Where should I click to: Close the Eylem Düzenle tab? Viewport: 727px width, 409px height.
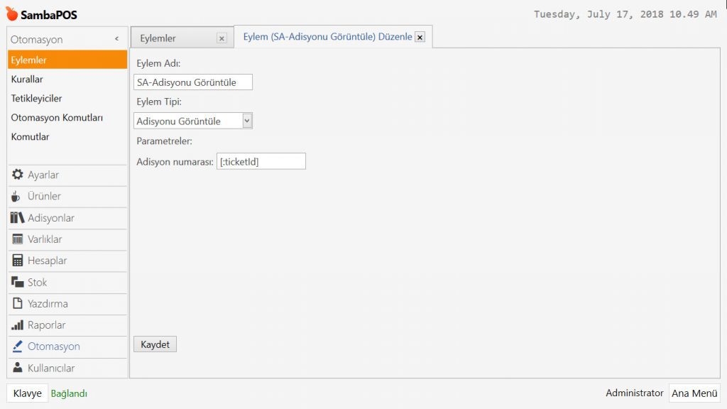click(x=420, y=37)
